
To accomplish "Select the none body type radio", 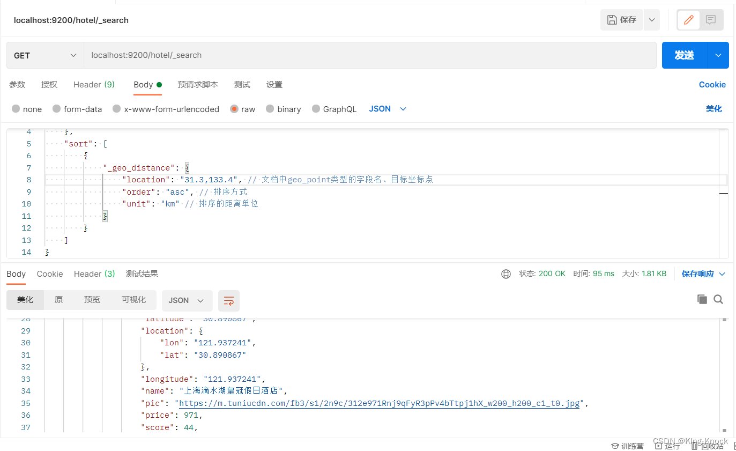I will 16,109.
